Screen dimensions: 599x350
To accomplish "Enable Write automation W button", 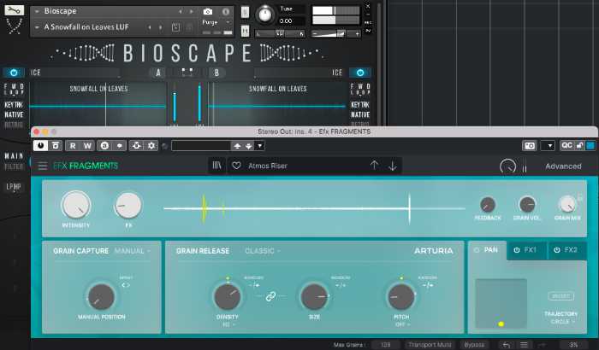I will pos(87,146).
